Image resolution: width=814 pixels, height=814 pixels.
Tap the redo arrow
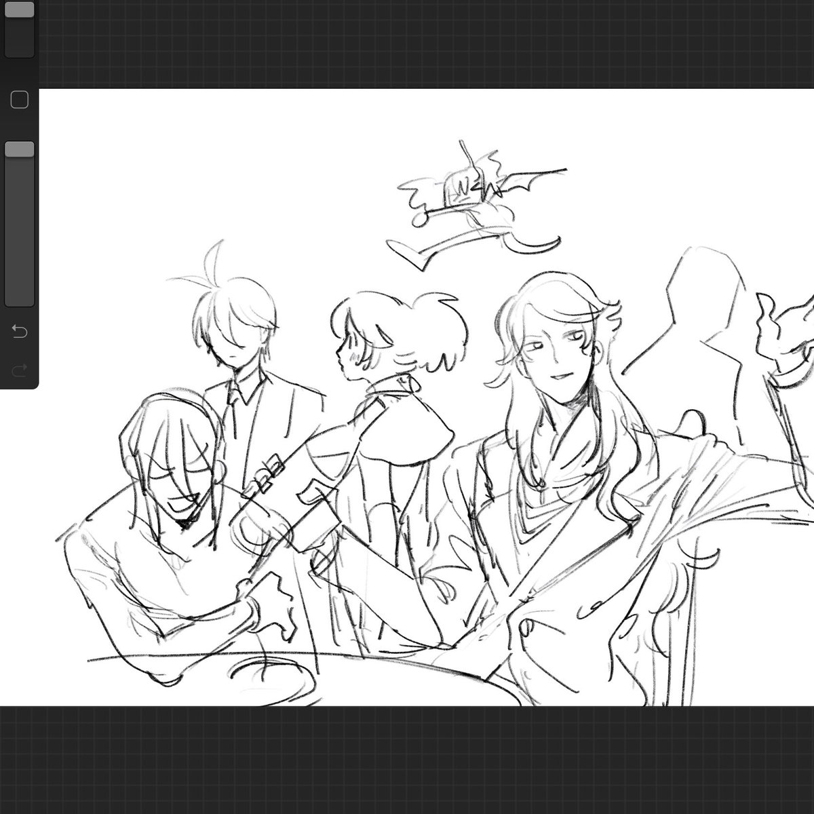[x=19, y=370]
